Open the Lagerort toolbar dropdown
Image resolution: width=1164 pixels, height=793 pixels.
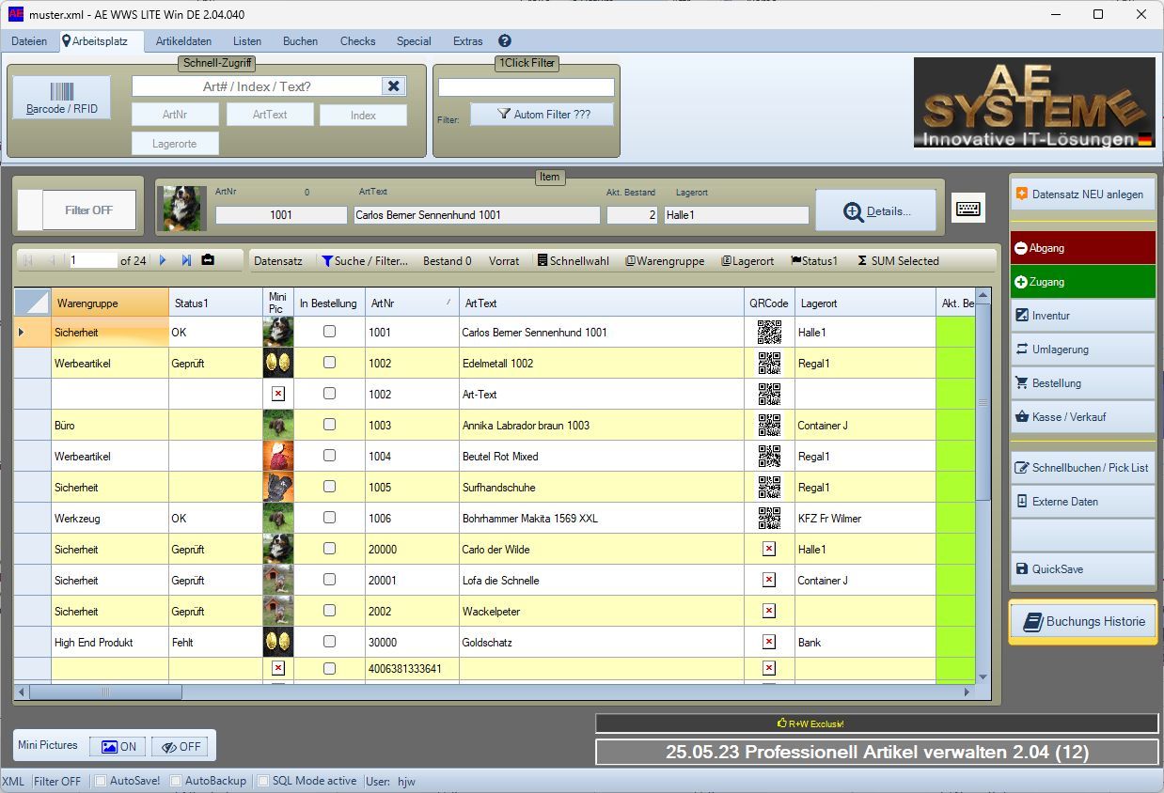click(x=747, y=261)
